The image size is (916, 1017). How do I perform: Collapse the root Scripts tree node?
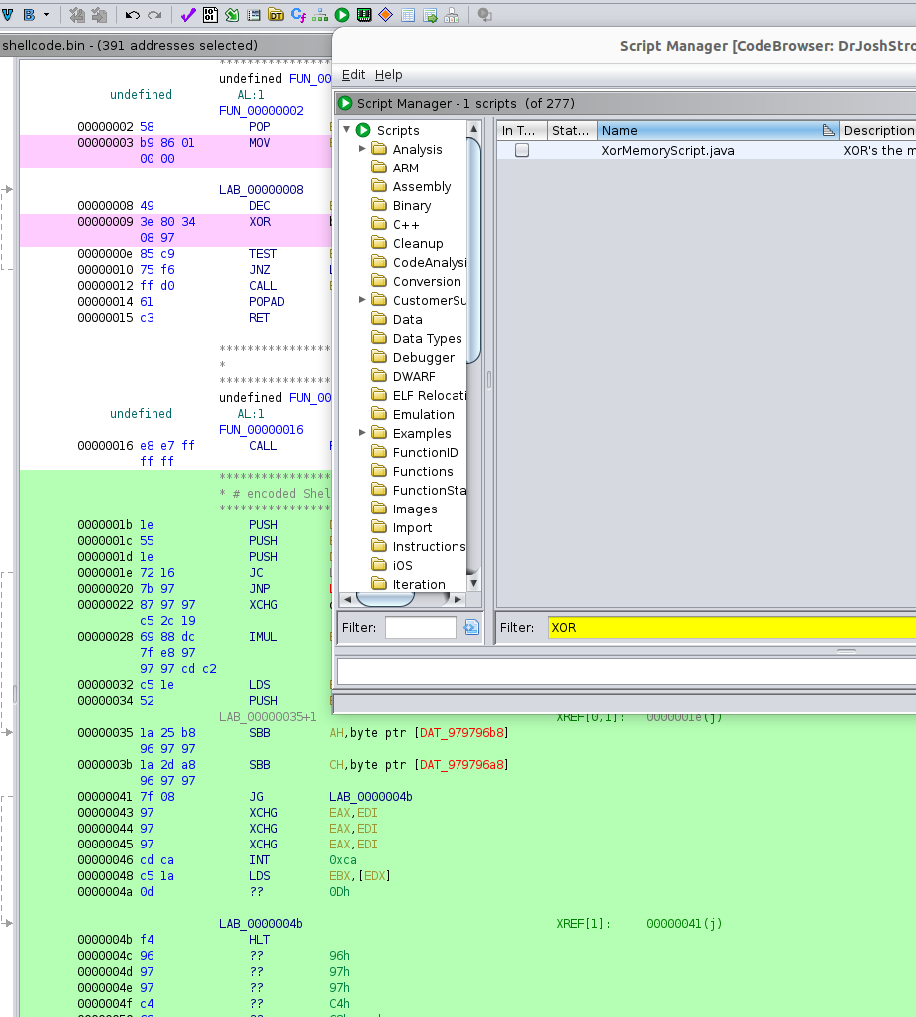click(x=347, y=130)
